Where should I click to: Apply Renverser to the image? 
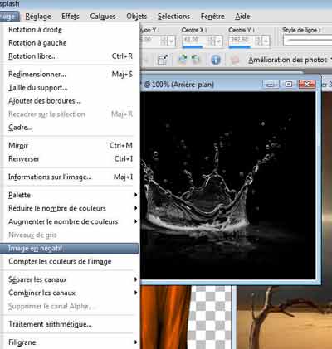tap(70, 158)
